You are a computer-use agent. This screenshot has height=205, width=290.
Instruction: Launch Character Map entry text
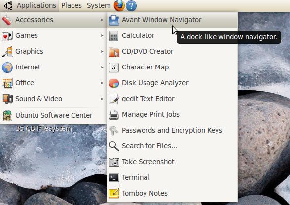[x=145, y=68]
